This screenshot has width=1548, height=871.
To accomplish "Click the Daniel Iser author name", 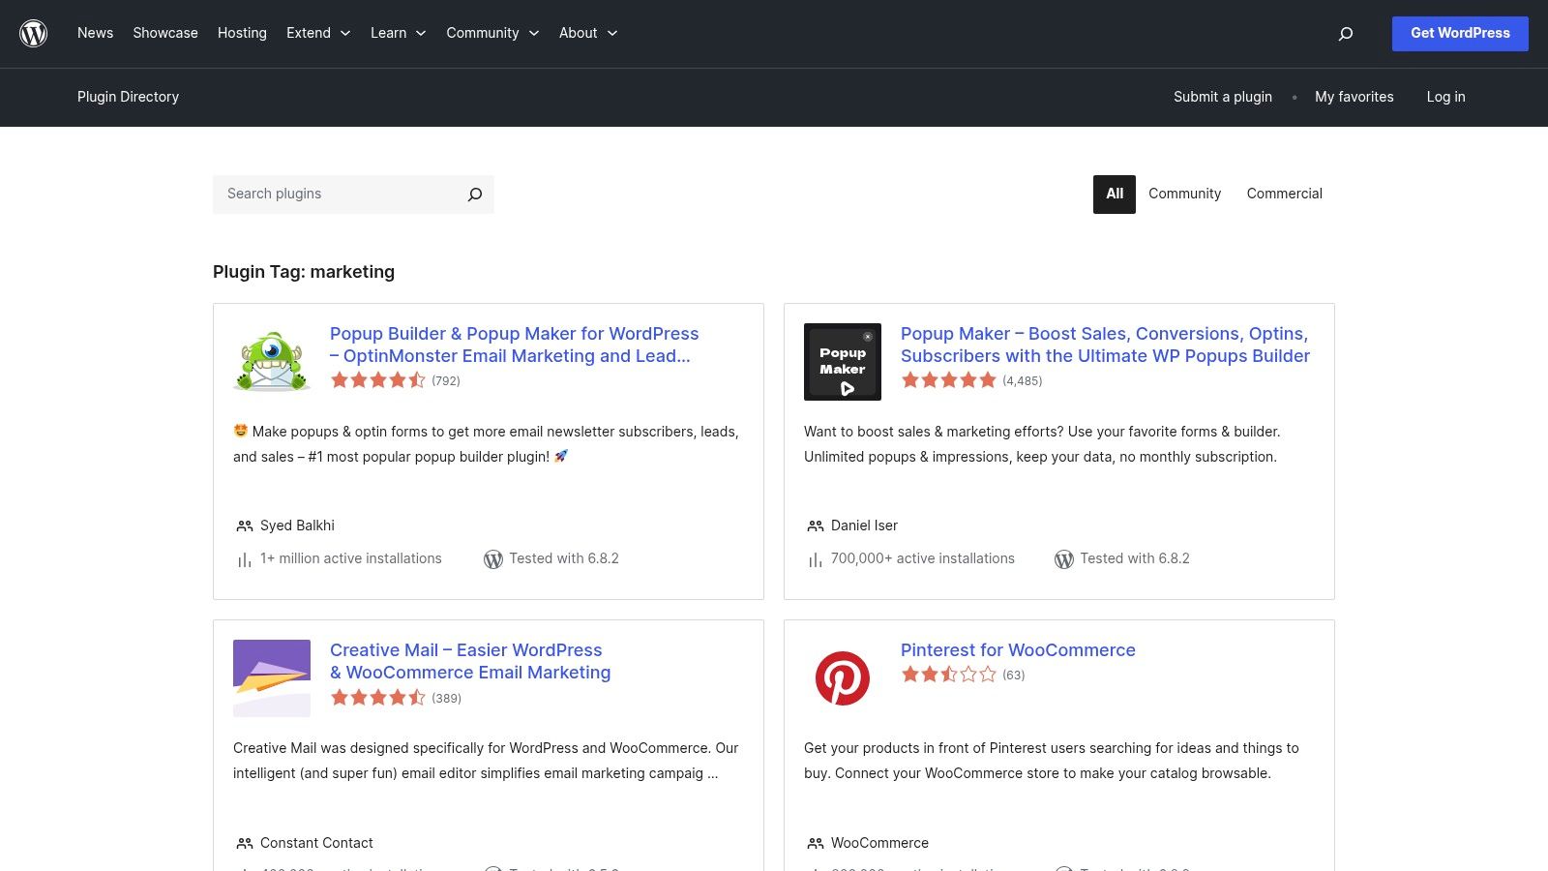I will (x=864, y=526).
